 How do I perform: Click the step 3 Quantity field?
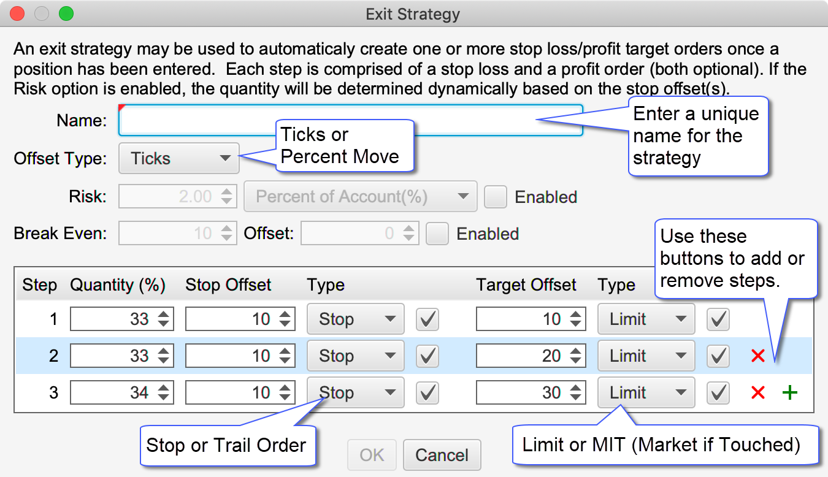point(113,392)
